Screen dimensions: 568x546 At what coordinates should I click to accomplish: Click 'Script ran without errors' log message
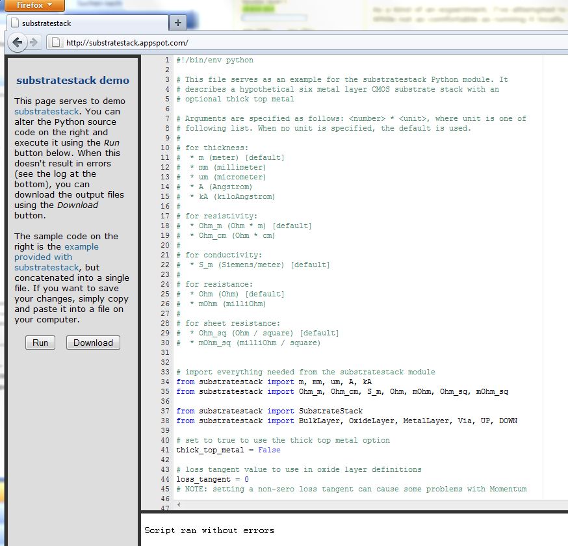click(x=209, y=530)
